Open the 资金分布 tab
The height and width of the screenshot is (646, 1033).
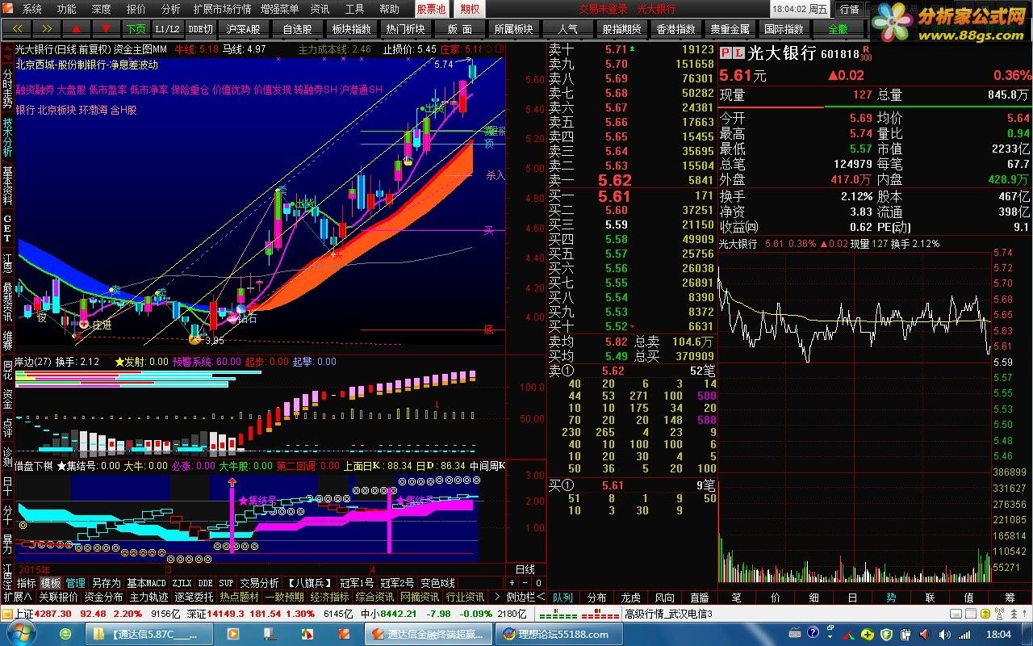(x=103, y=598)
